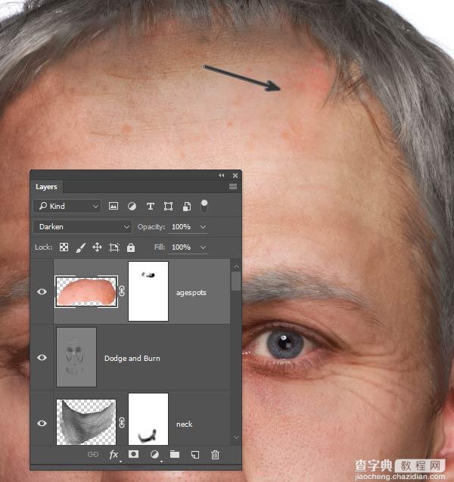The image size is (454, 482).
Task: Click the Fill label
Action: coord(160,247)
